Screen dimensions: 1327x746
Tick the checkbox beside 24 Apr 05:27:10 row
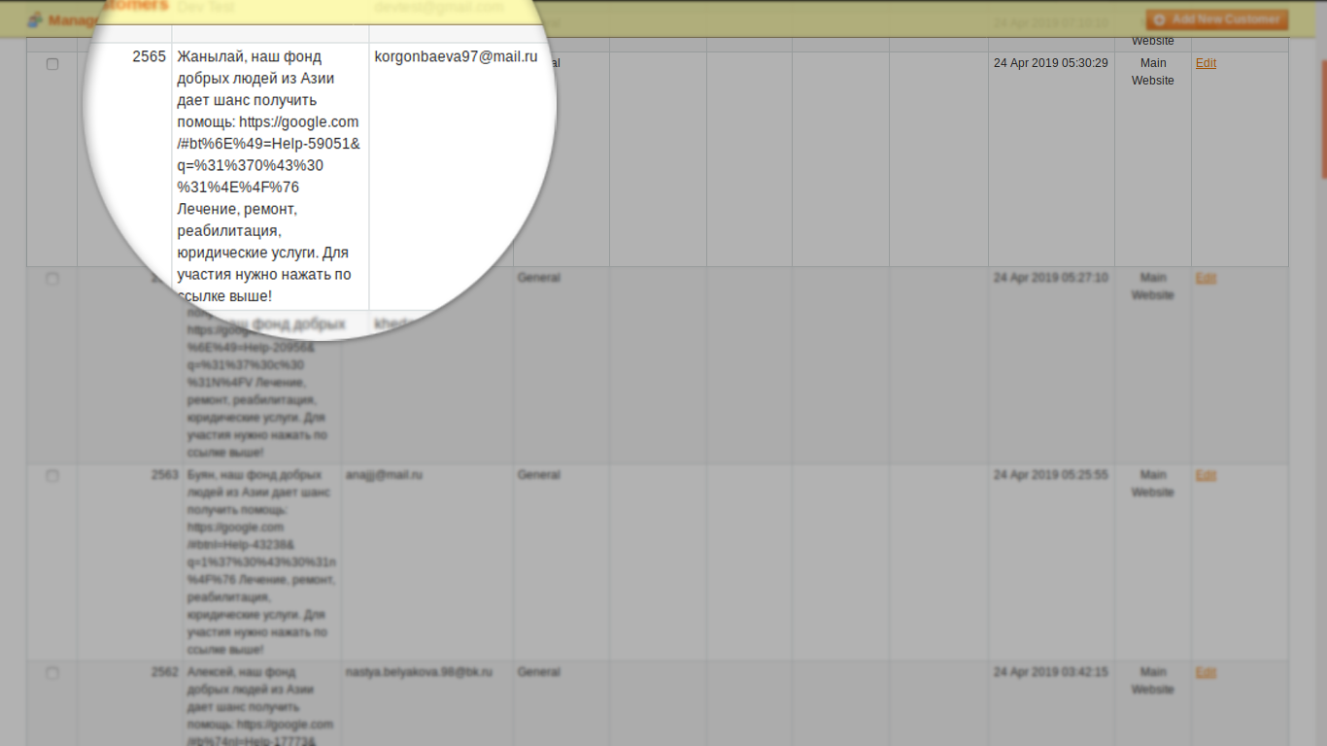coord(52,279)
